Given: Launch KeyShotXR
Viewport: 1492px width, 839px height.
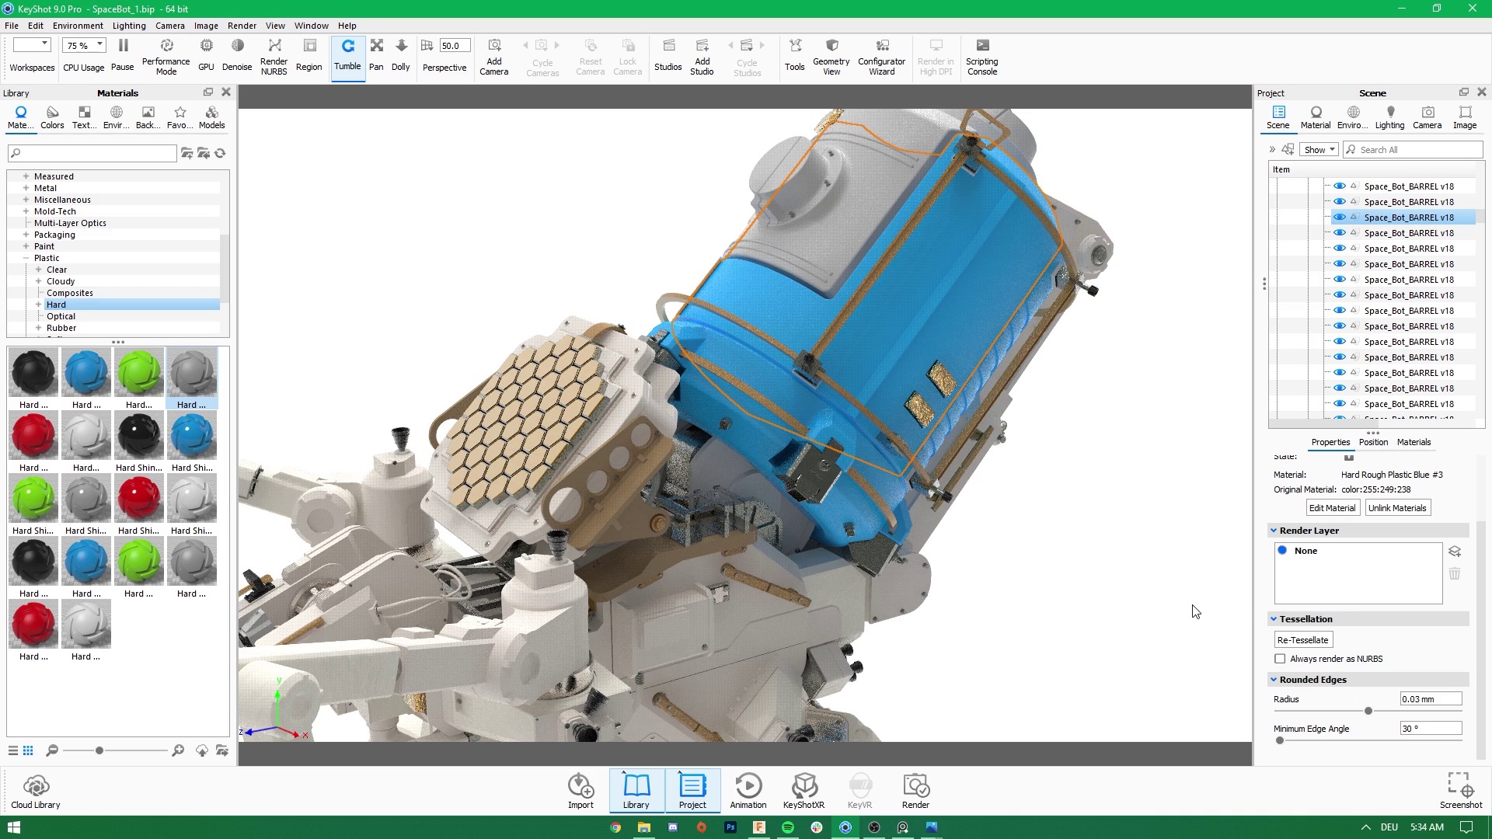Looking at the screenshot, I should pyautogui.click(x=804, y=791).
